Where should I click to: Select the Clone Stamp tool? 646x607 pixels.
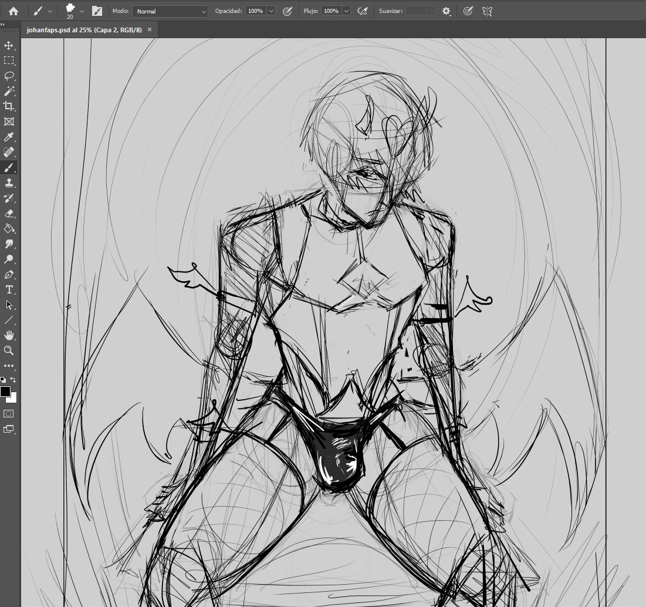[9, 183]
